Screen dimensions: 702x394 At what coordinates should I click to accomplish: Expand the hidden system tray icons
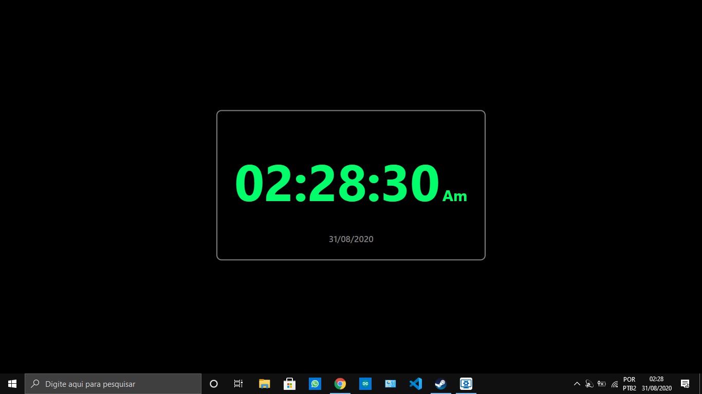coord(577,383)
